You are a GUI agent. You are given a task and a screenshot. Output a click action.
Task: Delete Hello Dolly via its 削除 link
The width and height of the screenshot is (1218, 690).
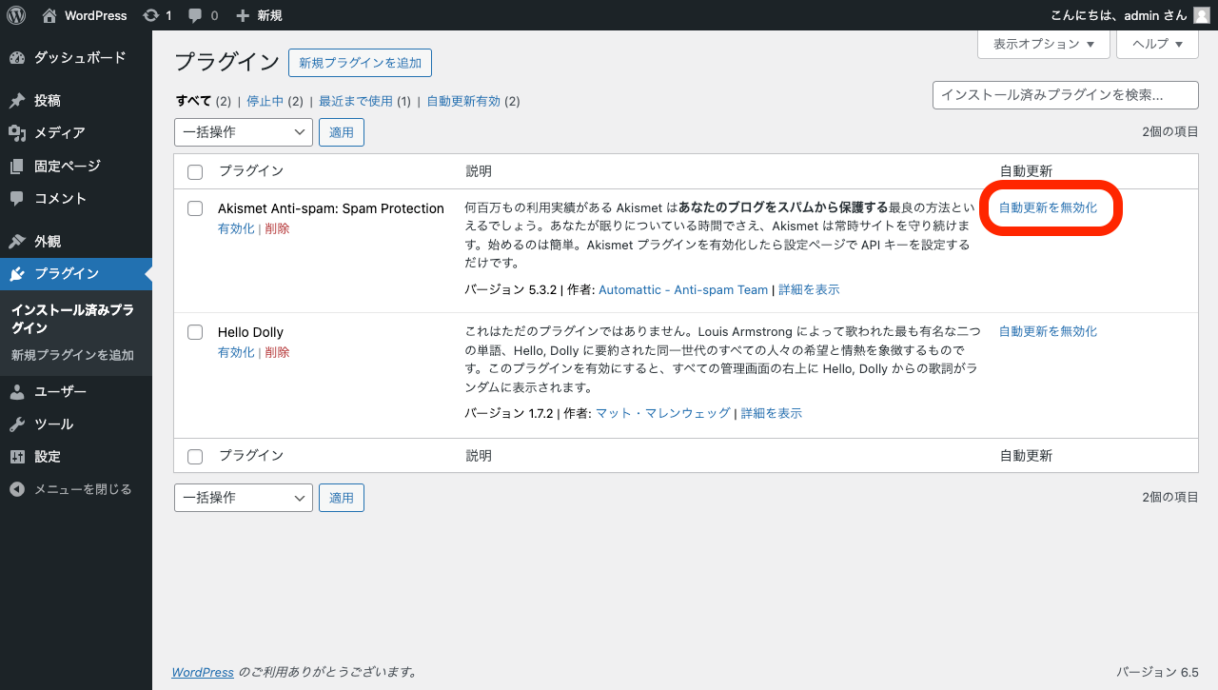coord(278,352)
